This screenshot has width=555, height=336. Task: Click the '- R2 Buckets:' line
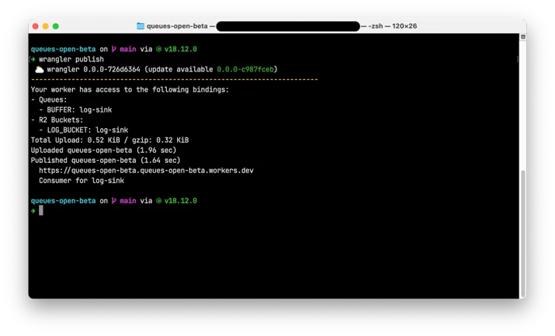coord(57,120)
